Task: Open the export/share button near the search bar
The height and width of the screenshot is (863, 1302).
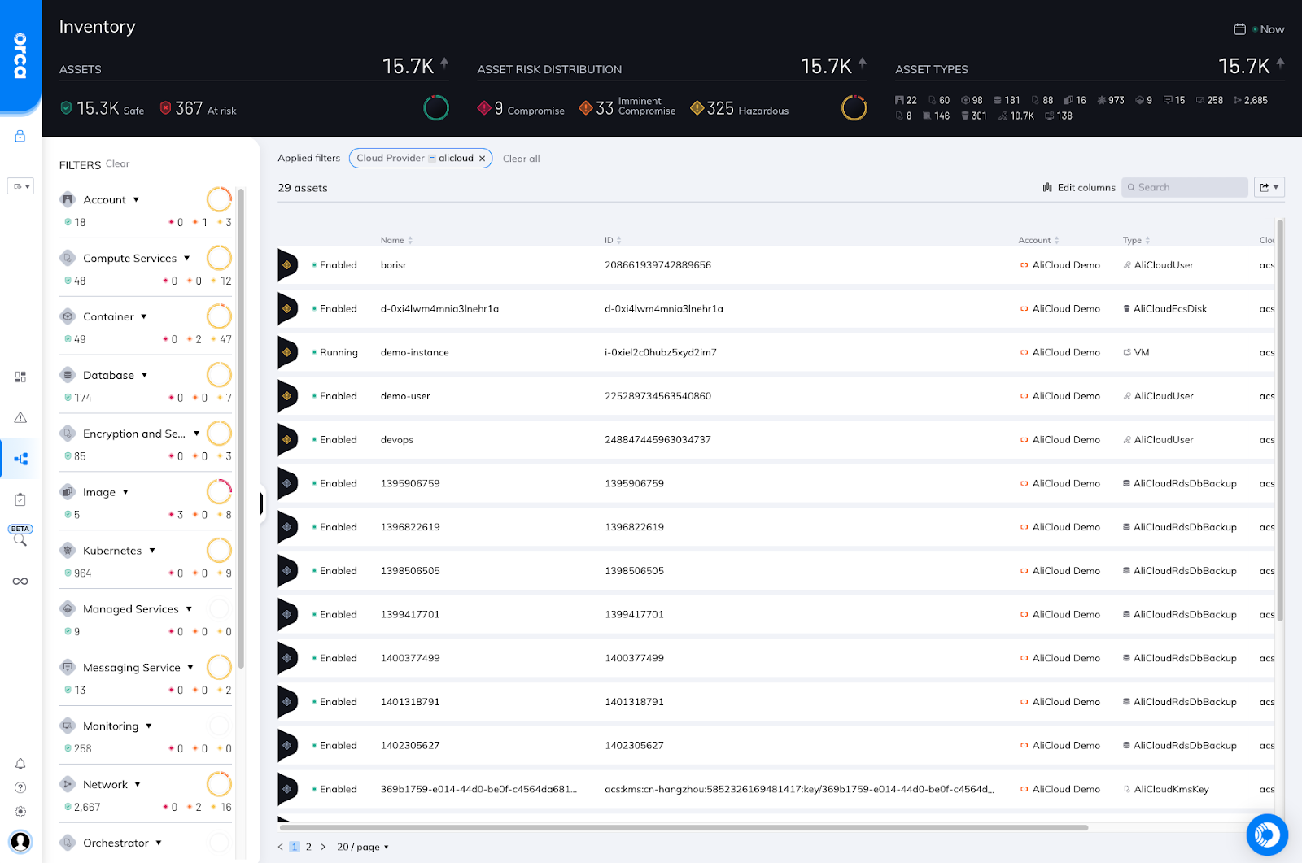Action: [x=1269, y=187]
